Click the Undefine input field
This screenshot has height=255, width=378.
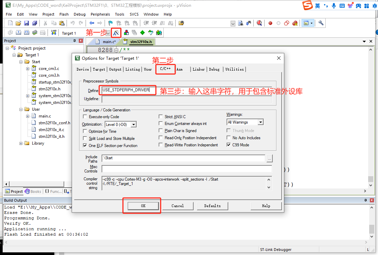click(x=187, y=99)
